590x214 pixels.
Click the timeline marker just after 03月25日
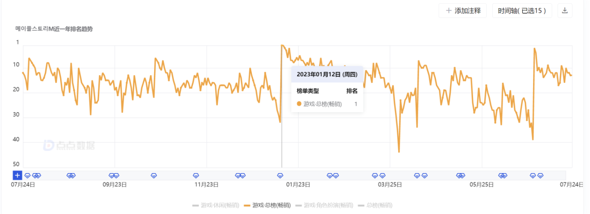(417, 175)
